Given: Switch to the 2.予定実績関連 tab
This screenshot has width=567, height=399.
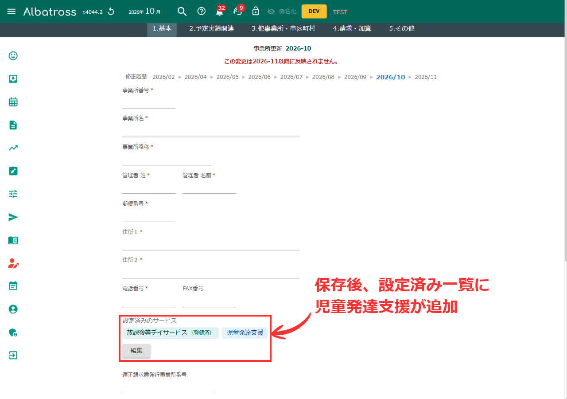Looking at the screenshot, I should point(212,28).
